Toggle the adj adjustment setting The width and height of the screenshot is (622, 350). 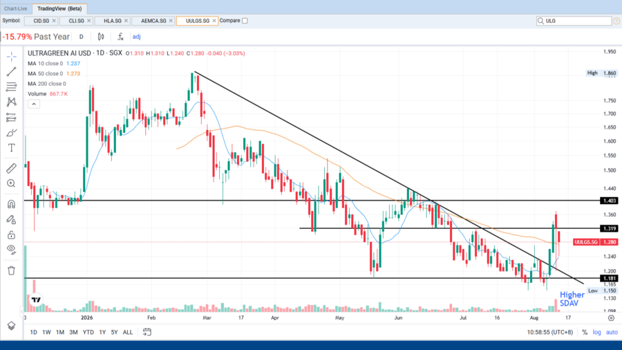[136, 37]
